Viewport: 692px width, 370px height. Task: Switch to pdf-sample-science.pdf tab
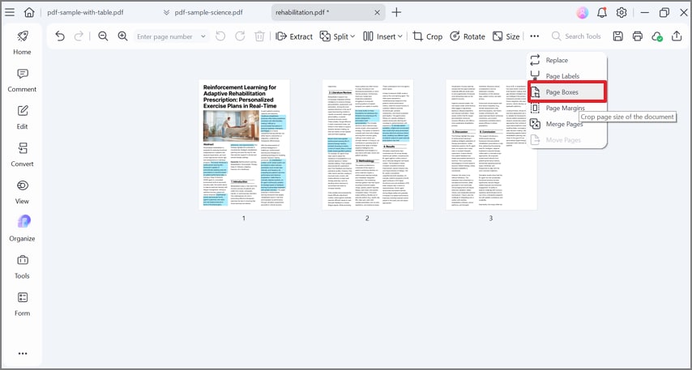pos(208,12)
